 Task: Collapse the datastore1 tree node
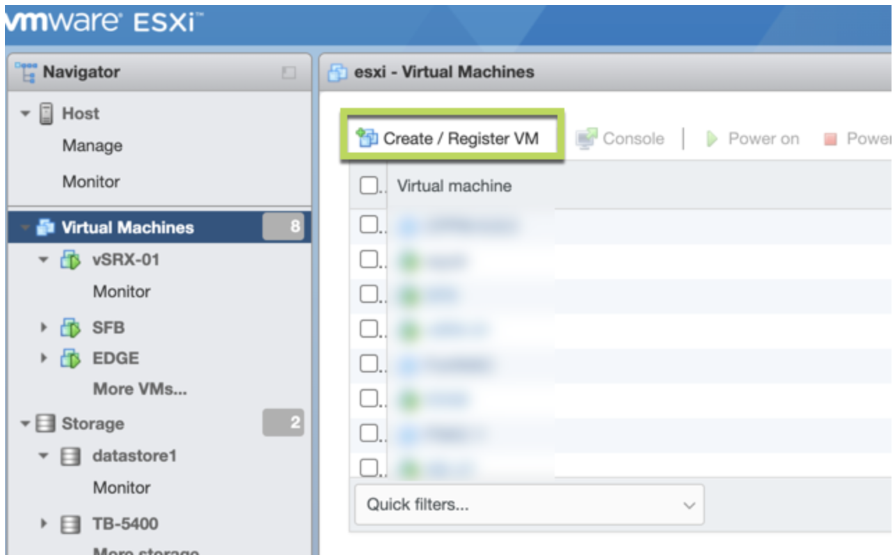point(44,457)
